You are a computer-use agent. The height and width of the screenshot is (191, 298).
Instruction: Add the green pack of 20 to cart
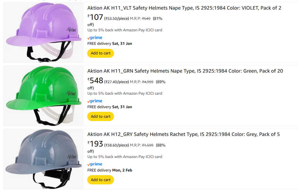click(x=100, y=116)
